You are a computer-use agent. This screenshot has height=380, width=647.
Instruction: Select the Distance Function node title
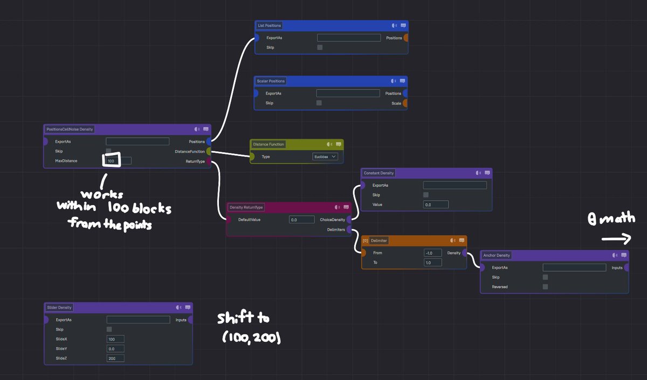(269, 144)
